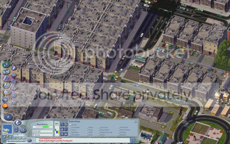Open the options ellipsis button

tap(29, 140)
